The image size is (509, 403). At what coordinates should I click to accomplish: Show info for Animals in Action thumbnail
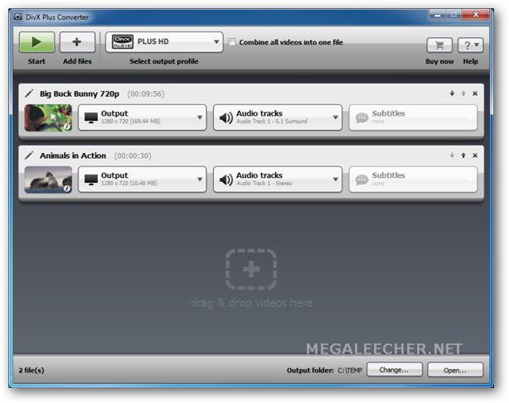pyautogui.click(x=67, y=188)
